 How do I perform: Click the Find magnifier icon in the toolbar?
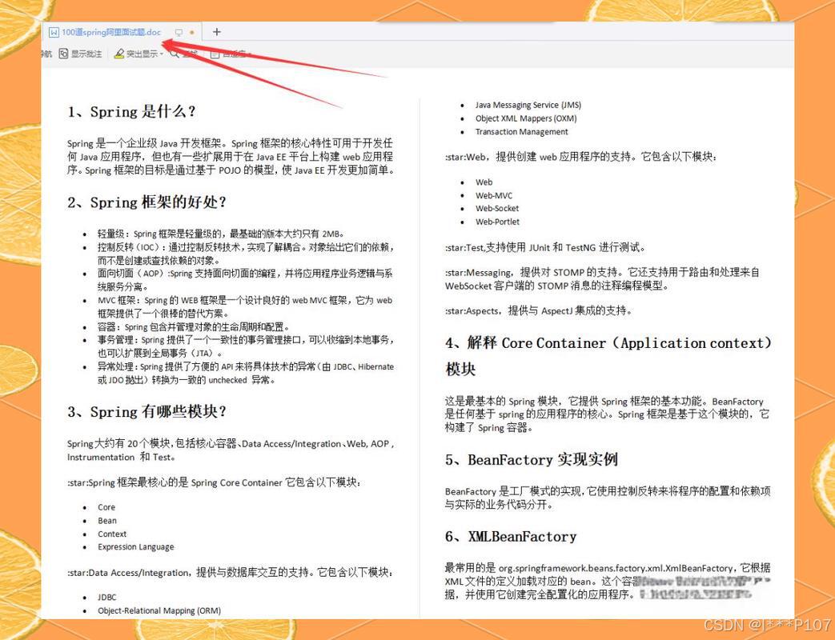coord(175,54)
